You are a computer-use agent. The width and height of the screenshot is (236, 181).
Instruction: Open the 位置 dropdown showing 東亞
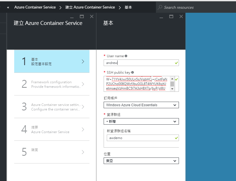pos(141,161)
